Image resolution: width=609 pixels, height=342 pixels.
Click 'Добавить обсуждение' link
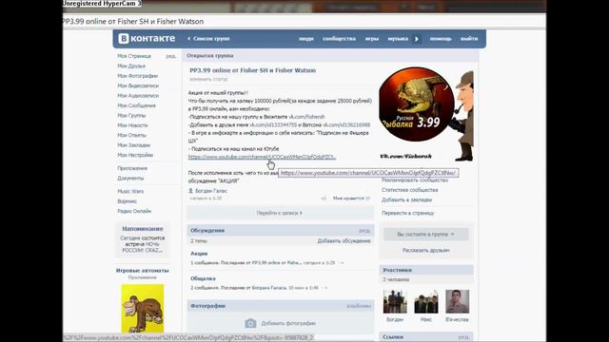344,241
